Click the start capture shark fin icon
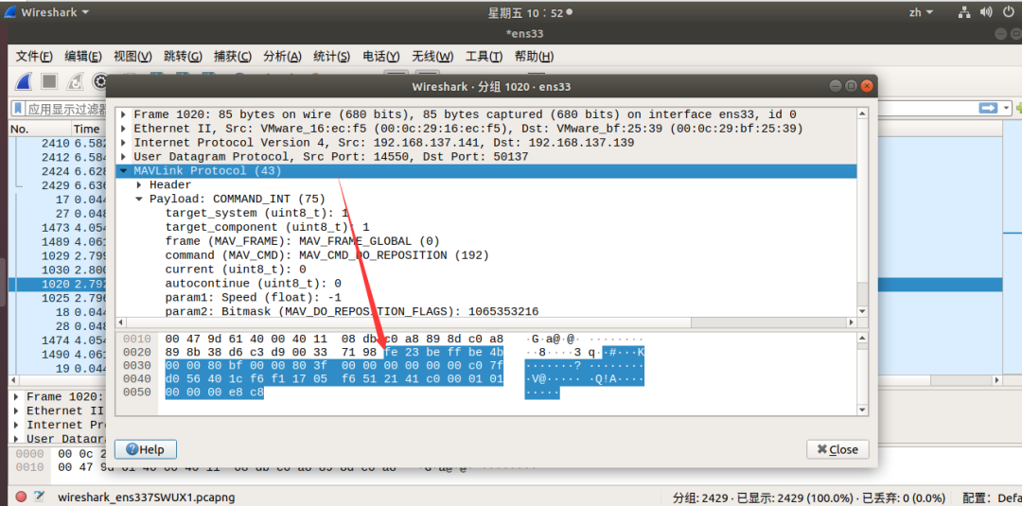 click(24, 81)
